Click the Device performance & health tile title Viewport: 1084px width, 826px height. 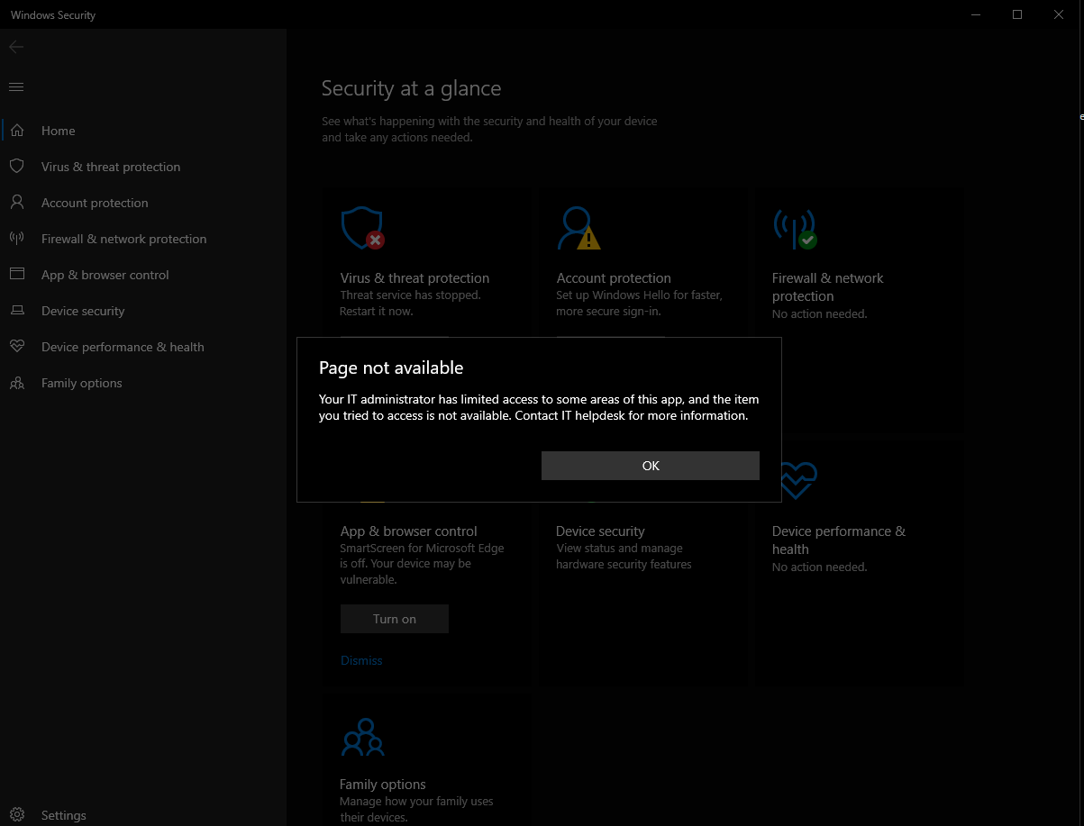(838, 540)
